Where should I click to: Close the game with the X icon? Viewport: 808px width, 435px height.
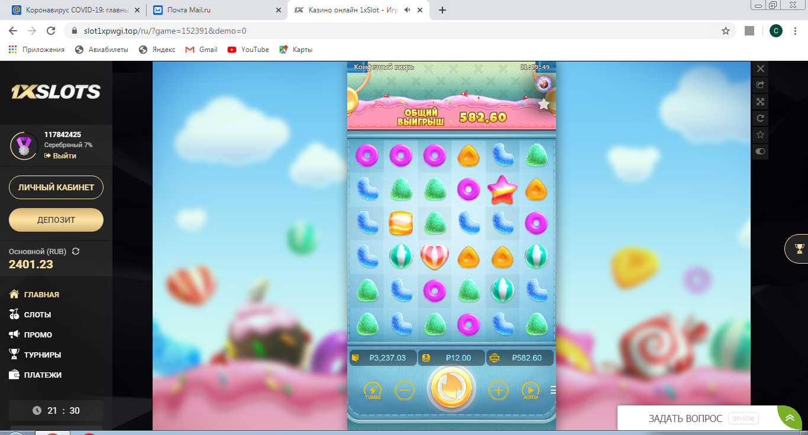point(761,69)
